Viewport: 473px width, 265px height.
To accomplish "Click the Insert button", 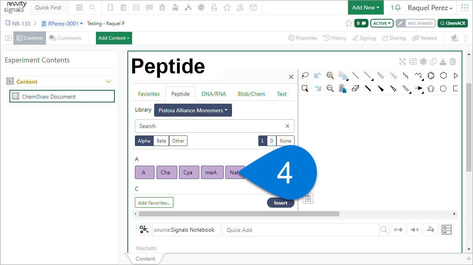I will click(281, 203).
